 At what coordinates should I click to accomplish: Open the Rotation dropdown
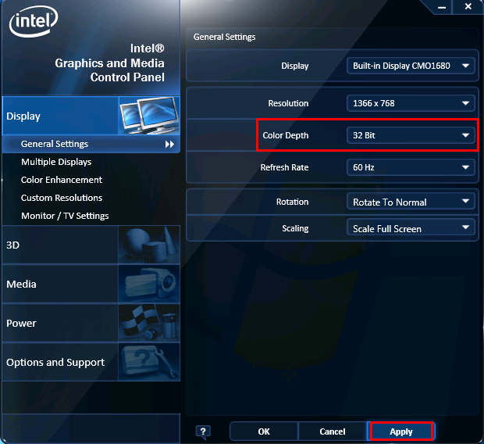(411, 202)
